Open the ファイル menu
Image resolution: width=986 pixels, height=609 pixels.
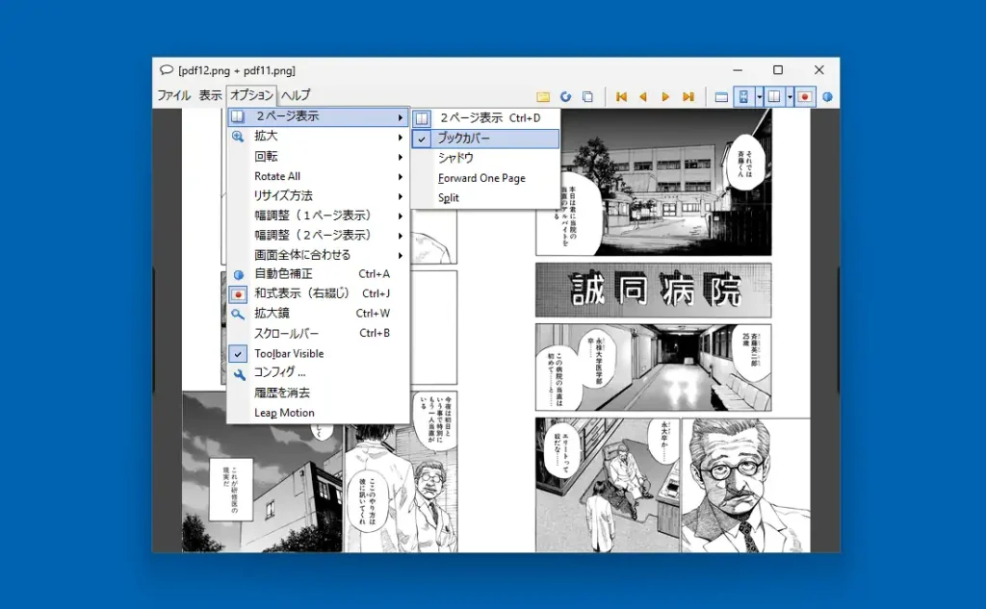tap(173, 95)
